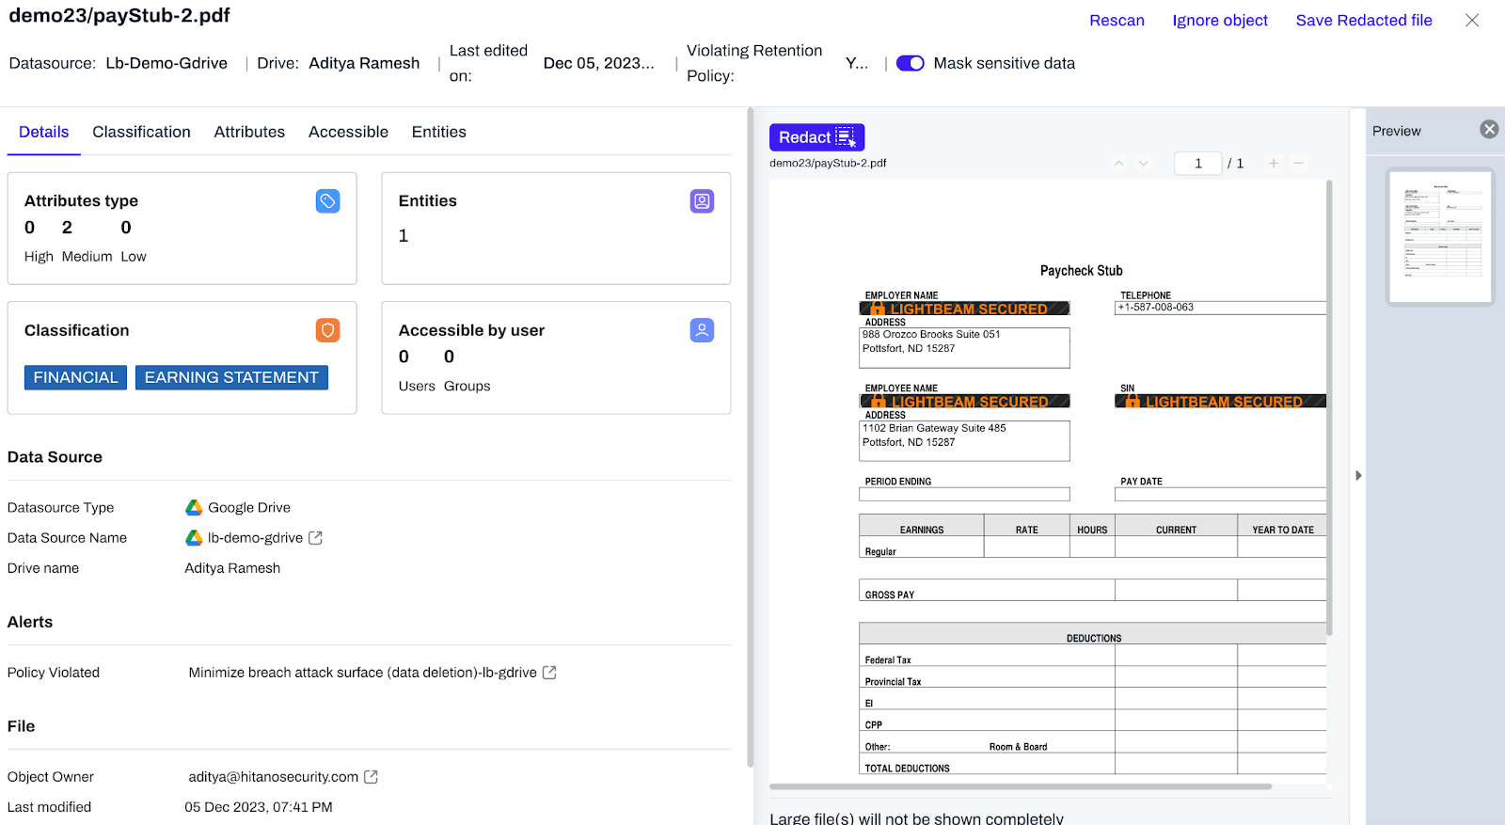Screen dimensions: 1505x825
Task: Go to previous page with up chevron
Action: point(1118,164)
